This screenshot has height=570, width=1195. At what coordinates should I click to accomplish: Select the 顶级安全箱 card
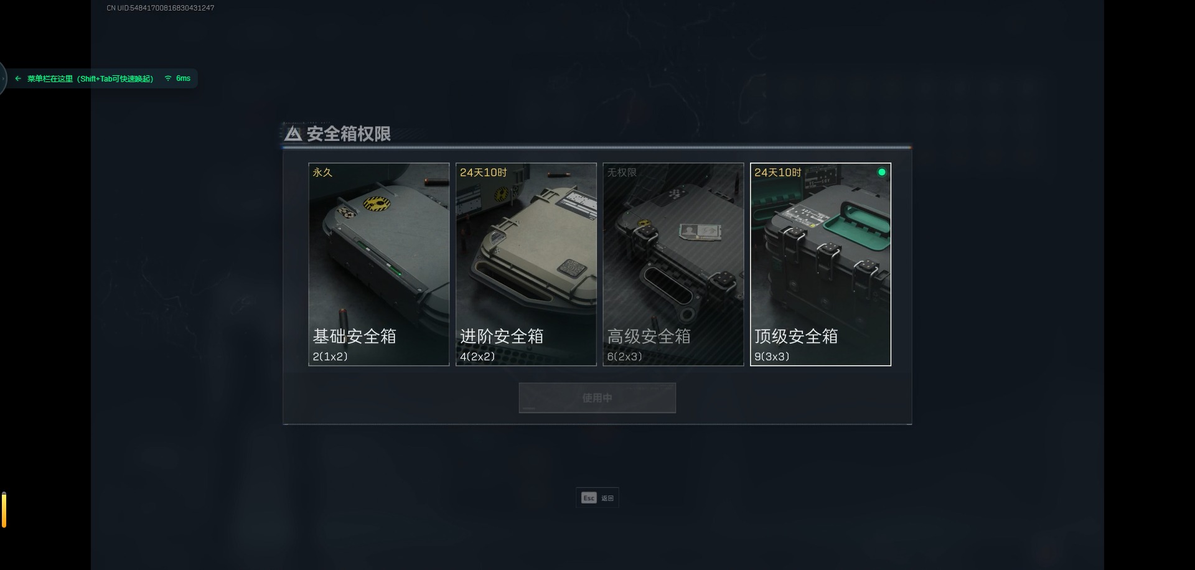[x=820, y=264]
